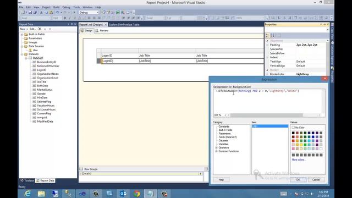Click Help in Expression dialog
Screen dimensions: 352x198
[x=221, y=180]
